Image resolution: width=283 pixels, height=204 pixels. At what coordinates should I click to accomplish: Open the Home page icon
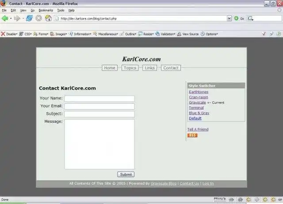tap(48, 18)
